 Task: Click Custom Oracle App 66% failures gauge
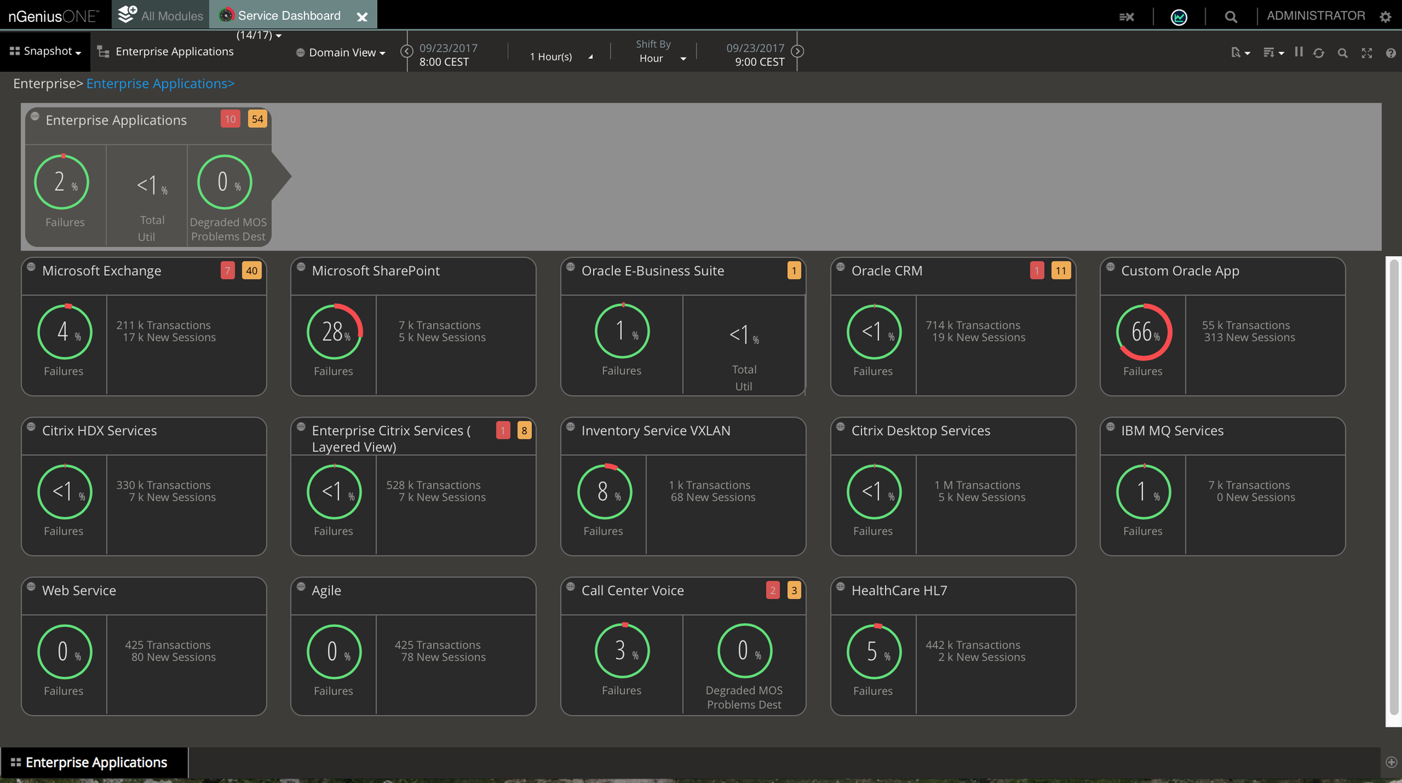[1144, 332]
